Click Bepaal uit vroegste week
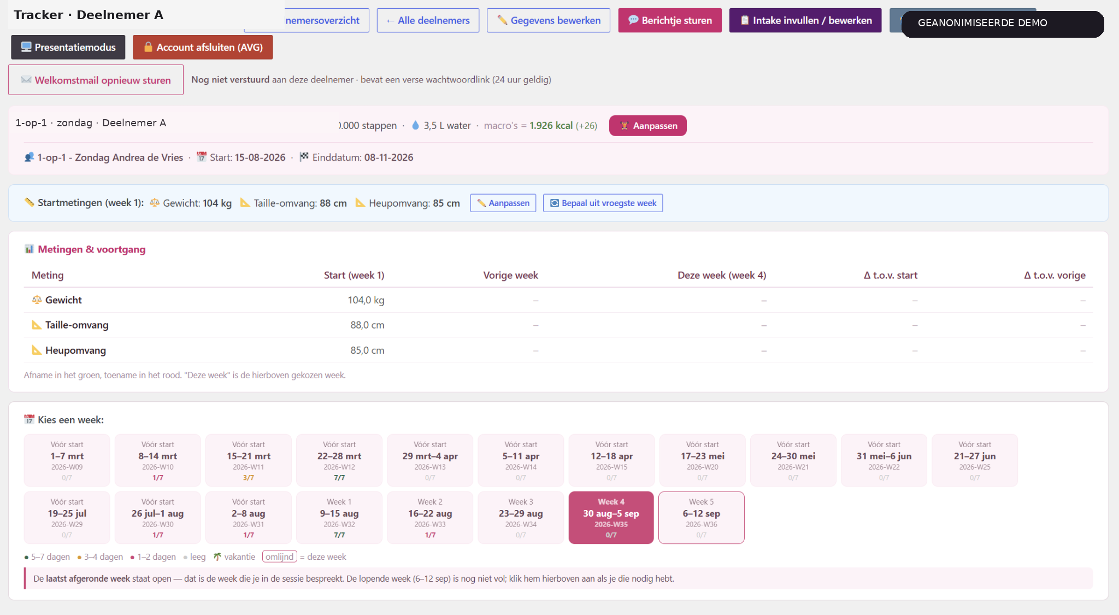 click(x=603, y=203)
